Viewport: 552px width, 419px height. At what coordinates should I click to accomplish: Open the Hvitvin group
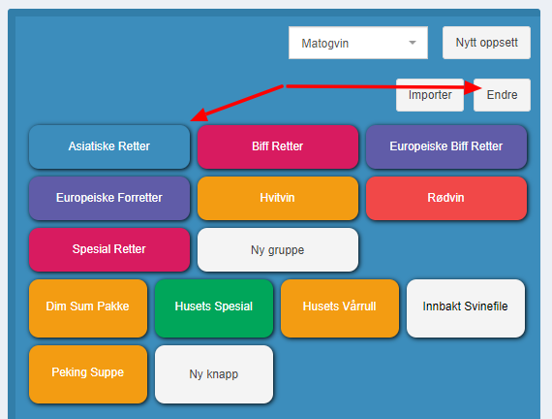pyautogui.click(x=278, y=198)
